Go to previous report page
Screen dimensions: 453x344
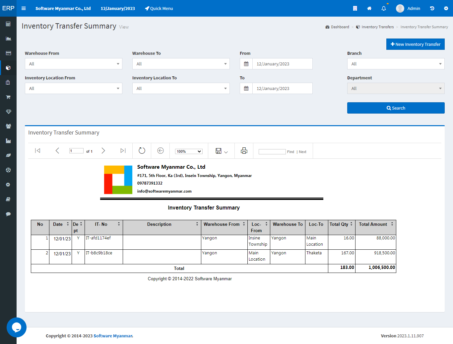[x=57, y=151]
